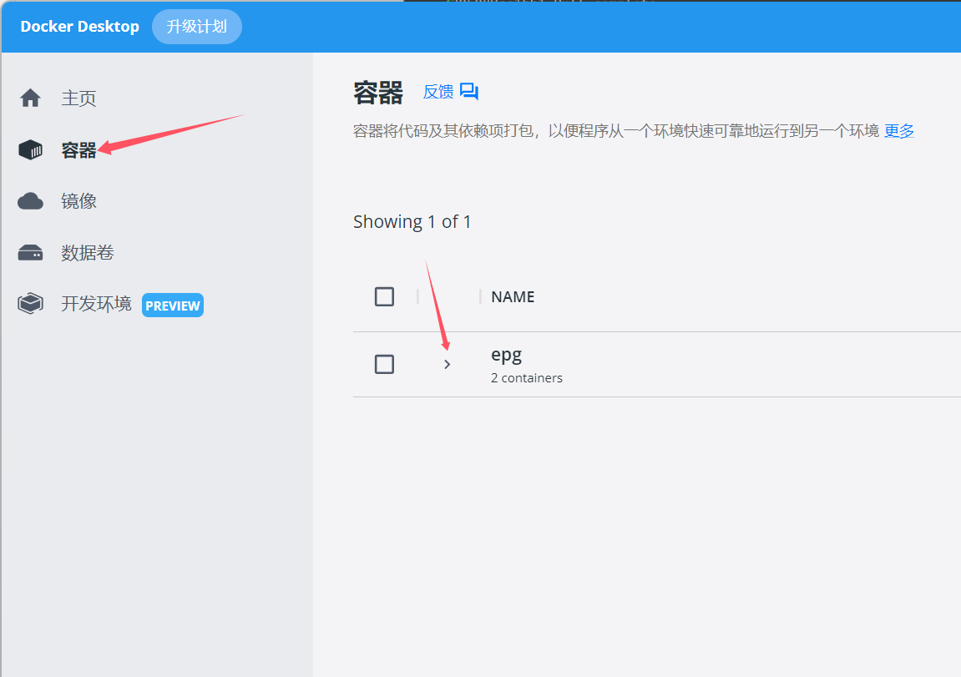Tick the select-all checkbox in header
This screenshot has height=677, width=961.
384,296
